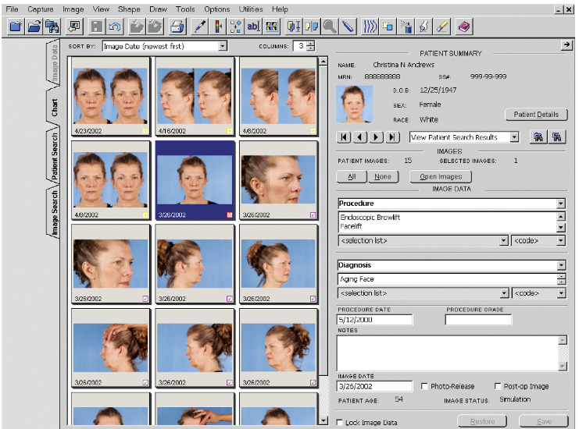Collapse panel with top-right arrow button
Screen dimensions: 579x429
point(566,45)
